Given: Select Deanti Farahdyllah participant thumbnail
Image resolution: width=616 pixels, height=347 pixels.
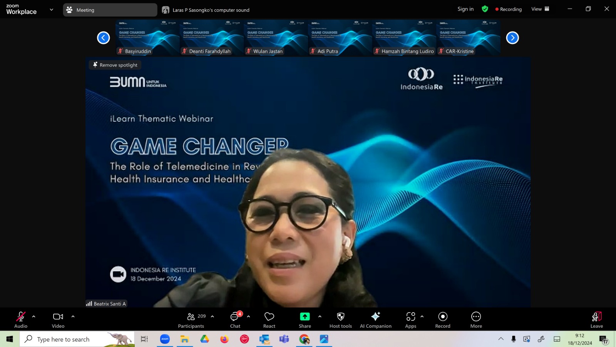Looking at the screenshot, I should [x=212, y=38].
